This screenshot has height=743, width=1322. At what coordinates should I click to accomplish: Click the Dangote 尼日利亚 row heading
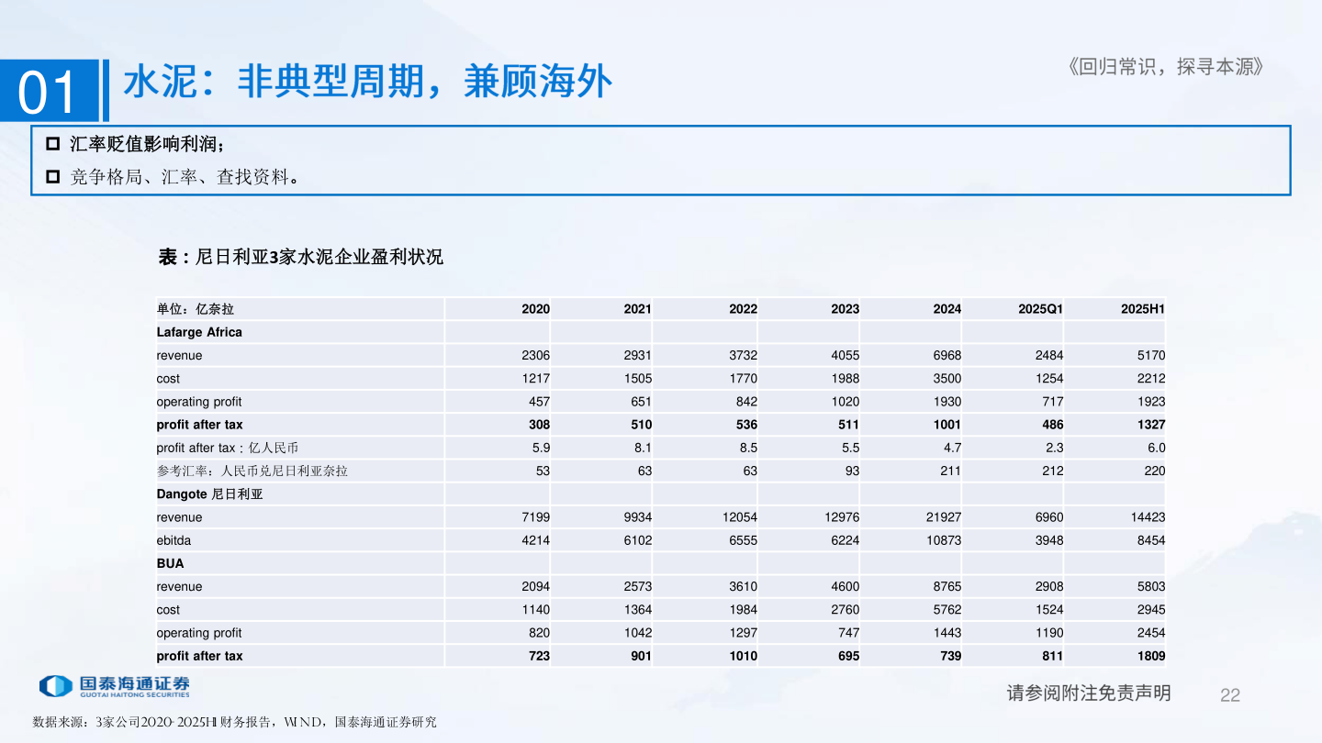(x=209, y=493)
